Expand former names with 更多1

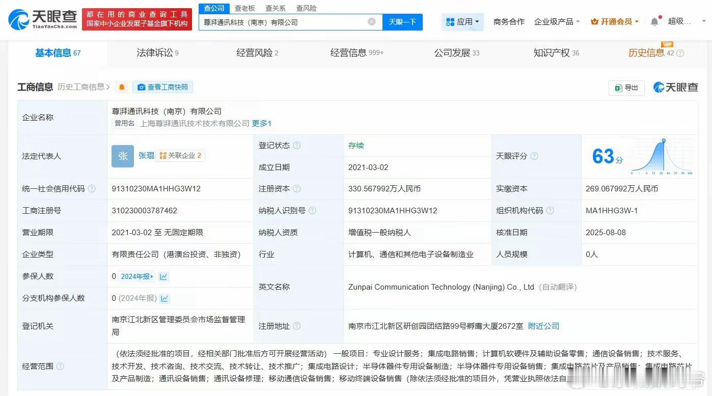click(x=262, y=123)
